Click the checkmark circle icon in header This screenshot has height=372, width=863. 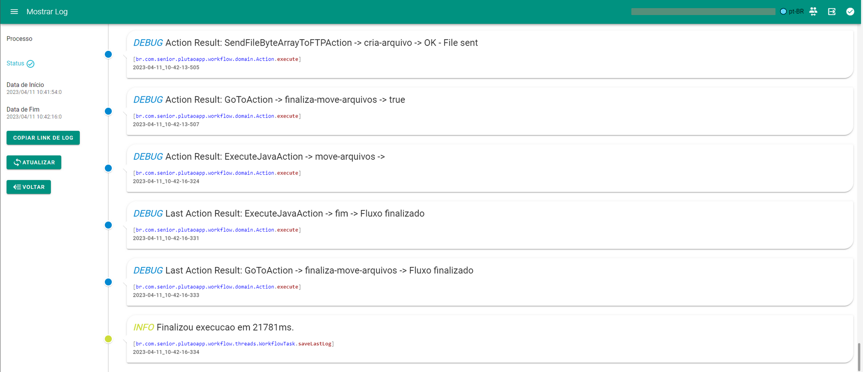850,12
